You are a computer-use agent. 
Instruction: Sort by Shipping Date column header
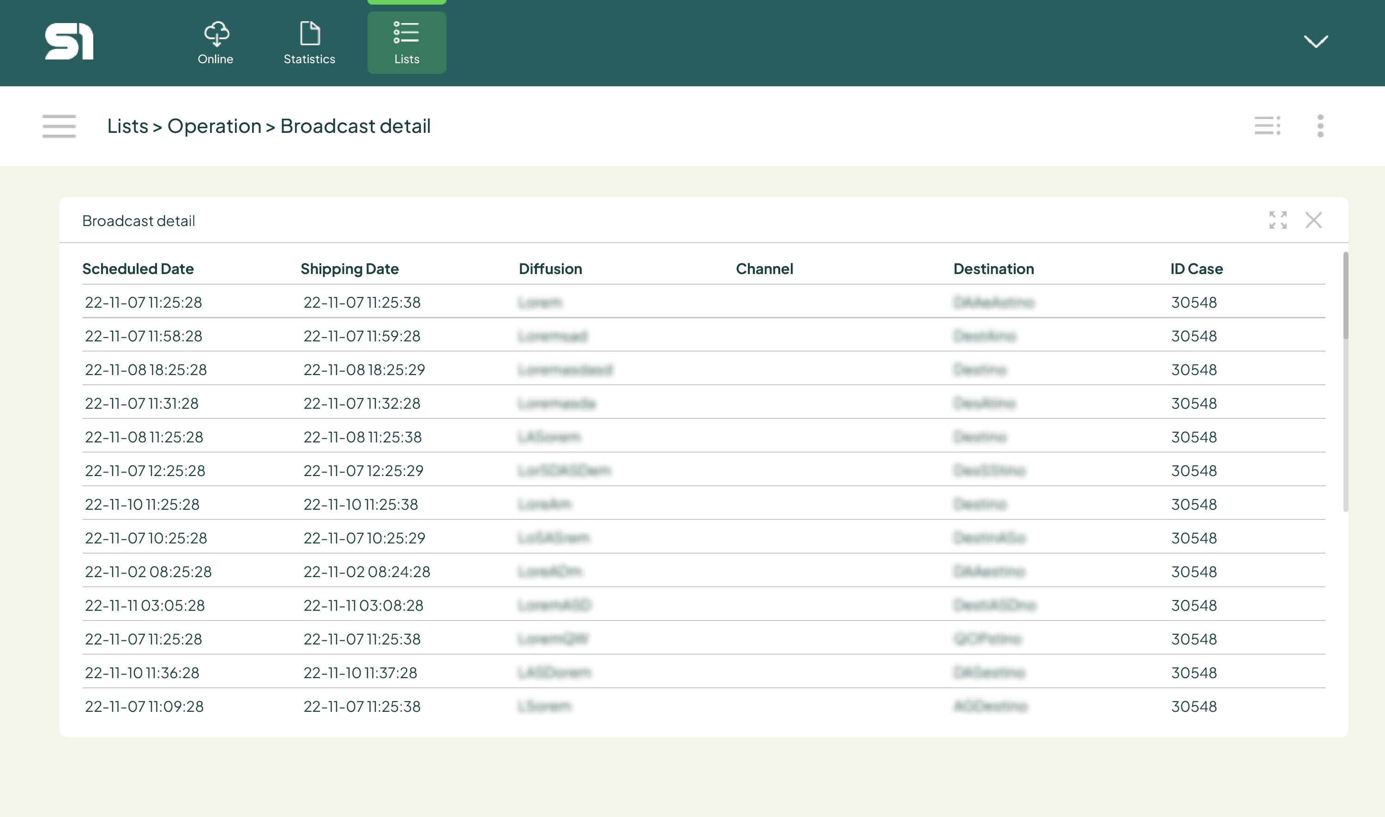click(349, 268)
